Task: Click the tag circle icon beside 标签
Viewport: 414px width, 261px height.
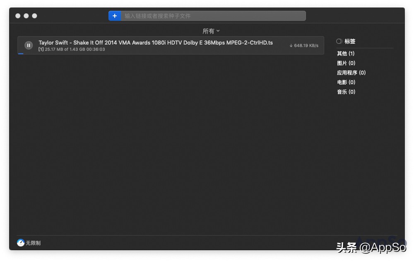Action: [339, 41]
